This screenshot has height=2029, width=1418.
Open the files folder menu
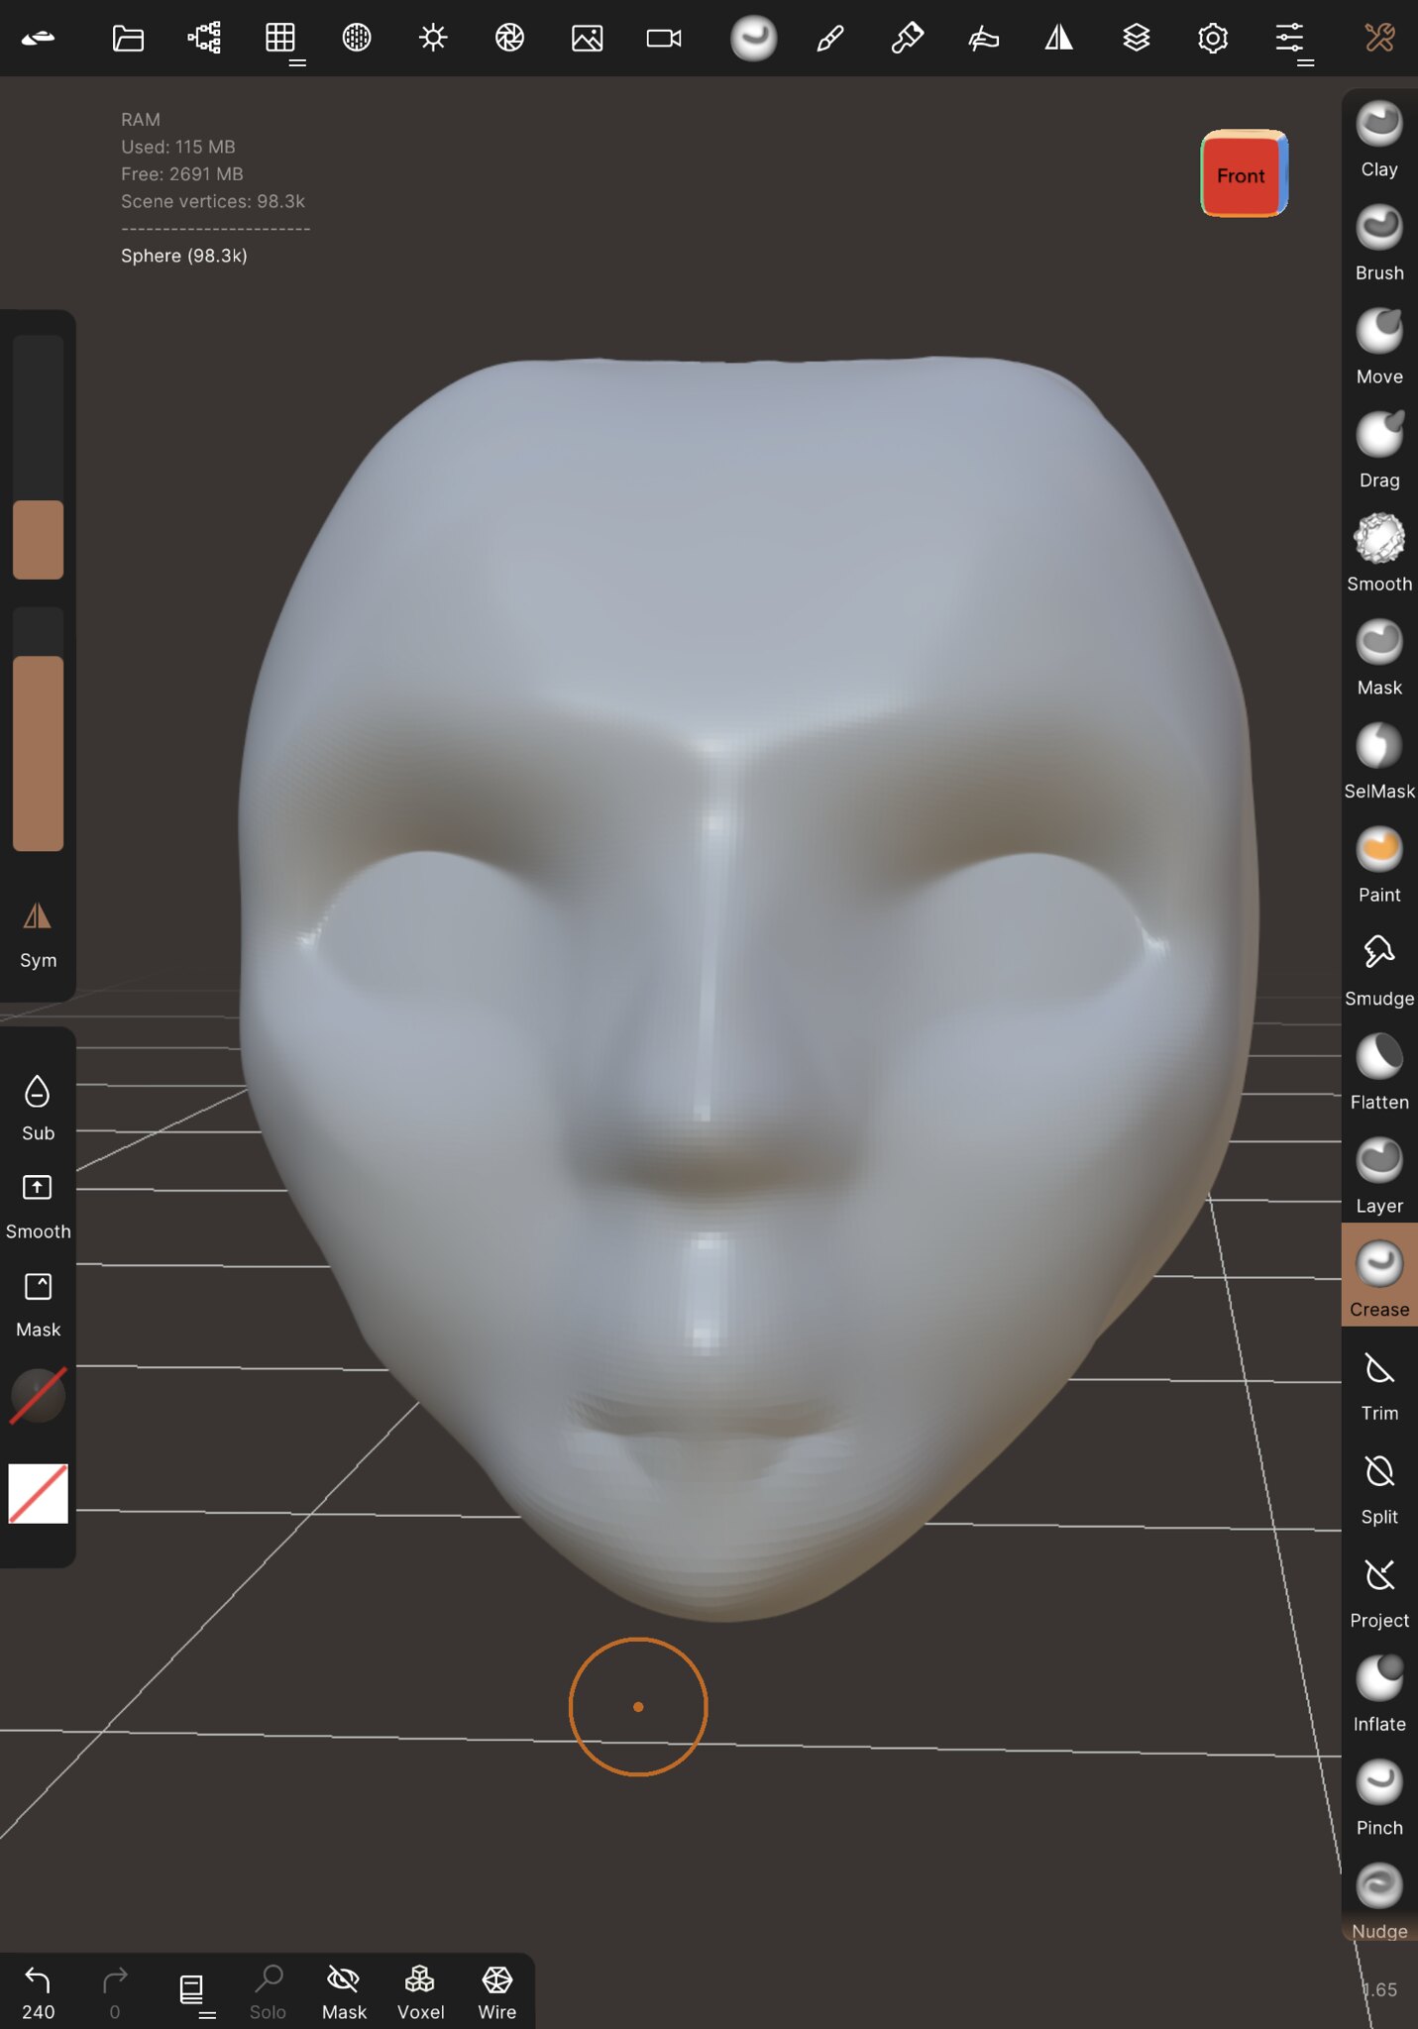pos(128,39)
